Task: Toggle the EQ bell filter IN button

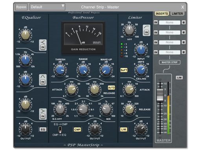Action: click(43, 82)
